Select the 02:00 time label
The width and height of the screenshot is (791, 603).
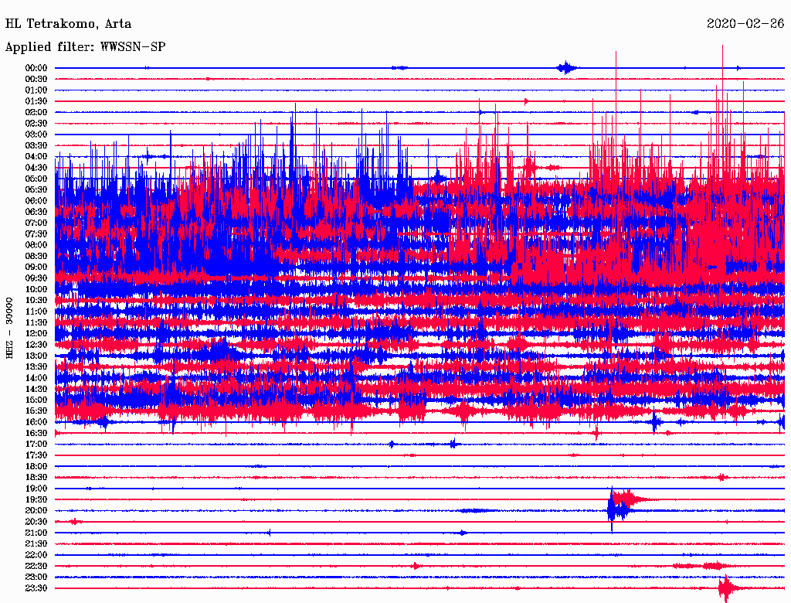(36, 112)
